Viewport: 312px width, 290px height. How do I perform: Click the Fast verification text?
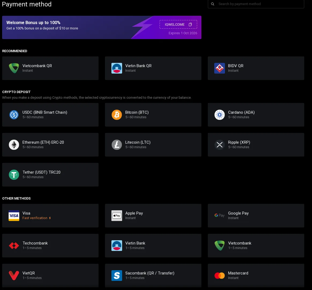[x=35, y=218]
